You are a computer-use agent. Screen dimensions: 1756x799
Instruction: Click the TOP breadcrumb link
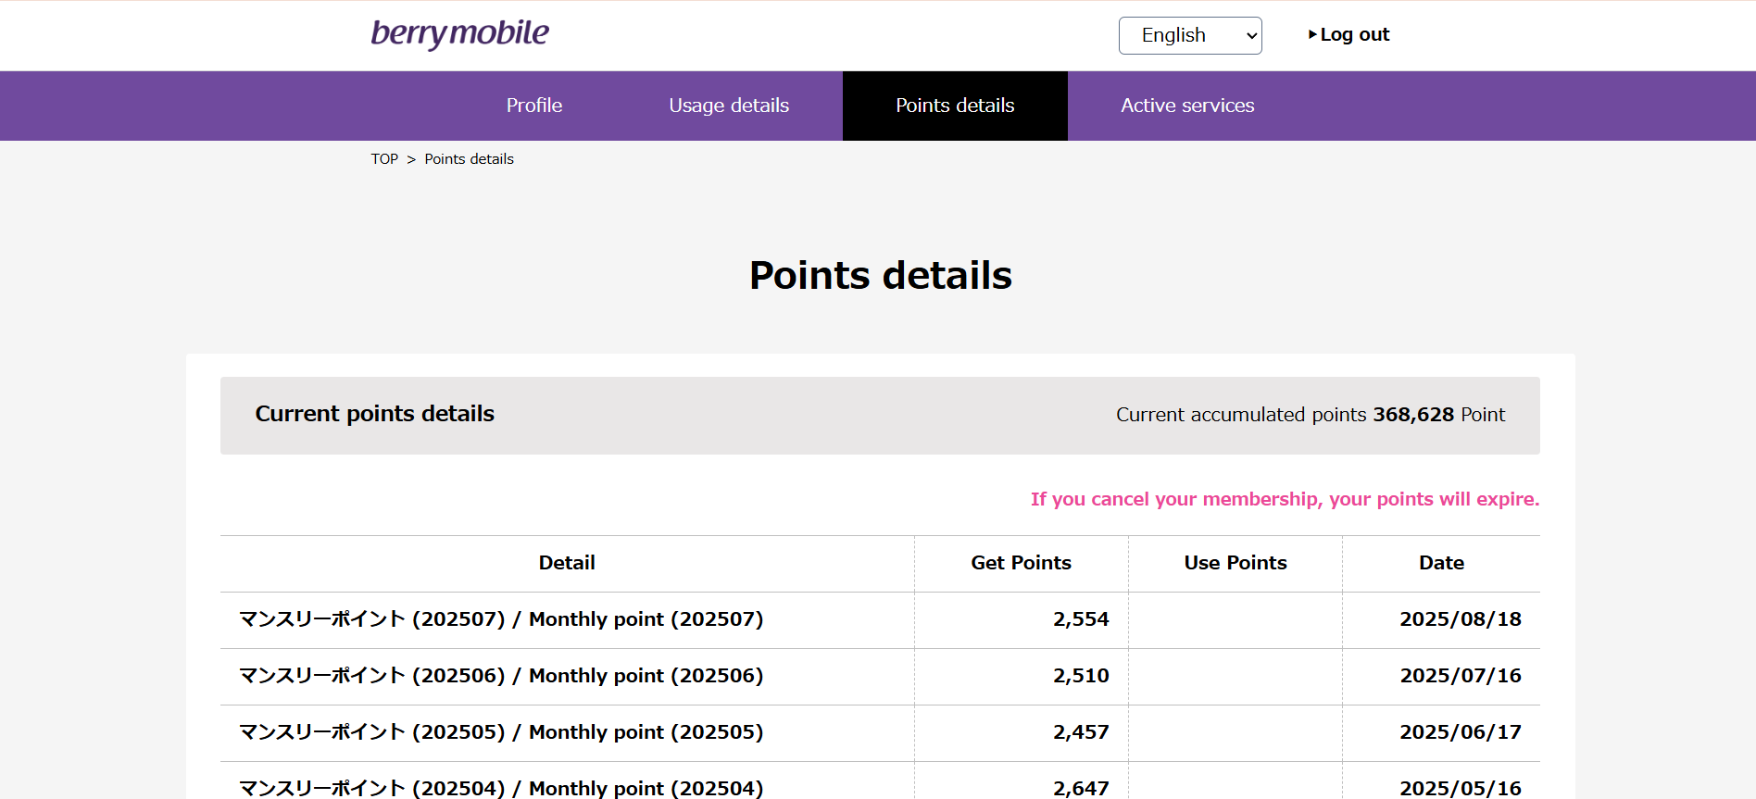[x=384, y=159]
